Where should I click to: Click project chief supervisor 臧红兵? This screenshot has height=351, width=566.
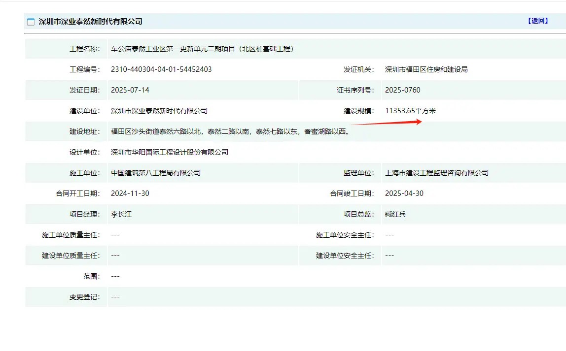tap(395, 214)
